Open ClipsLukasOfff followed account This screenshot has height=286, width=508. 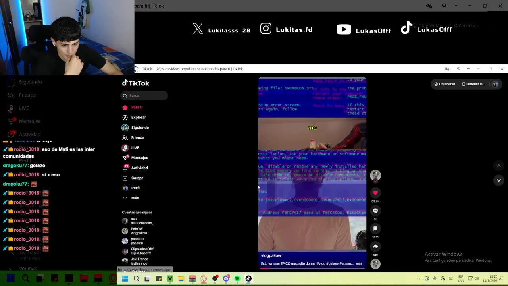pos(138,251)
